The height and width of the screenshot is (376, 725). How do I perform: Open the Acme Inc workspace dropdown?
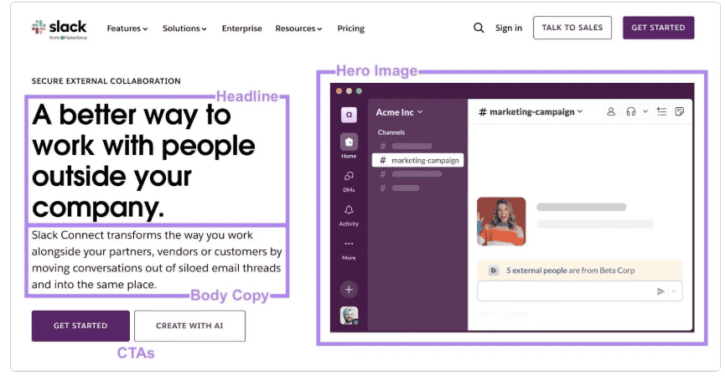400,112
